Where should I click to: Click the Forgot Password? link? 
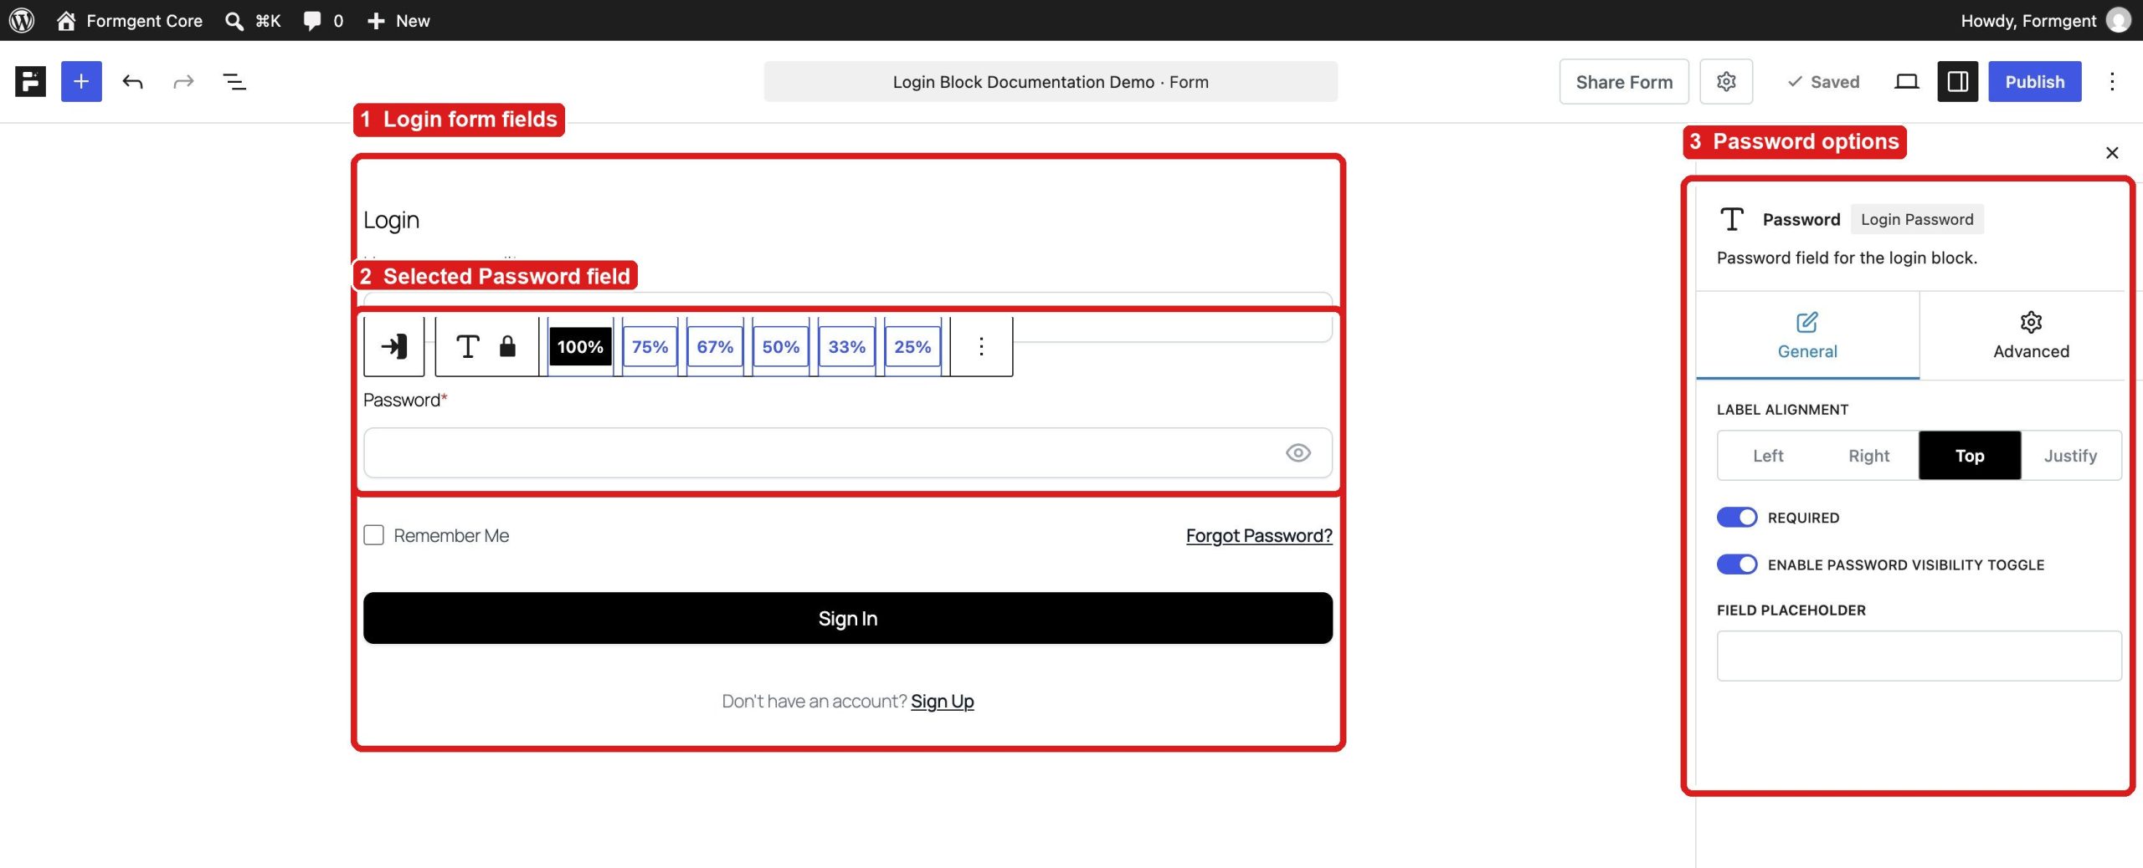1258,535
